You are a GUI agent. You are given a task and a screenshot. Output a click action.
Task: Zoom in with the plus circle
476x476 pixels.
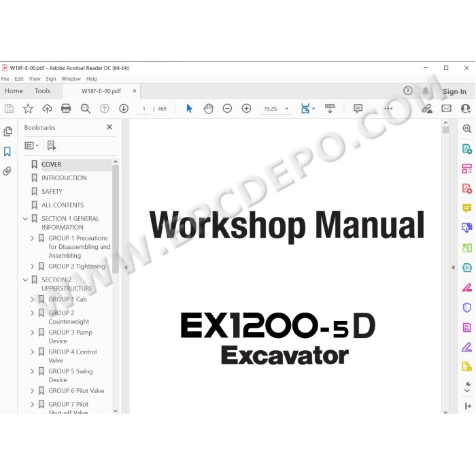[246, 108]
